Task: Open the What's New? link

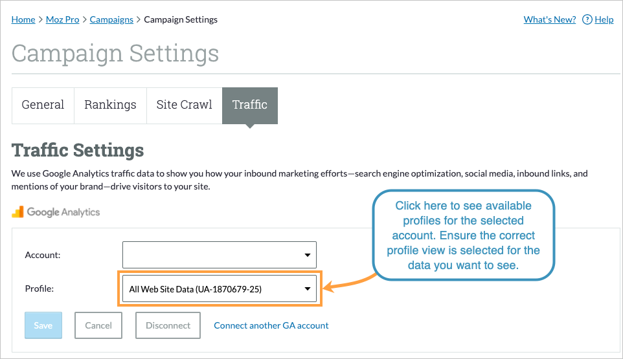Action: tap(549, 19)
